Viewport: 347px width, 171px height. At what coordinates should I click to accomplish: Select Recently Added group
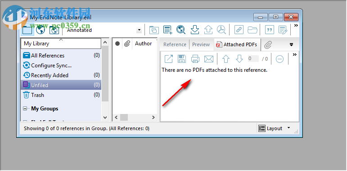[x=61, y=75]
